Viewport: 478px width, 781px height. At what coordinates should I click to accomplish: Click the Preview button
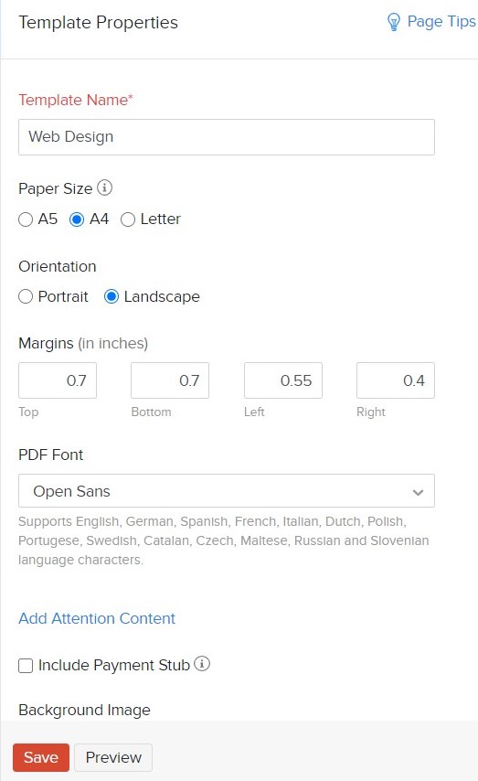coord(113,757)
